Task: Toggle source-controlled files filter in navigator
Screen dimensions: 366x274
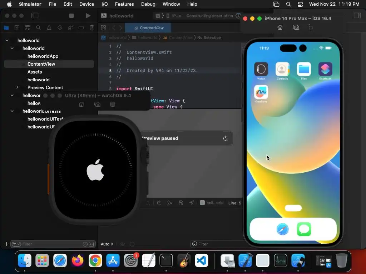Action: [x=91, y=244]
